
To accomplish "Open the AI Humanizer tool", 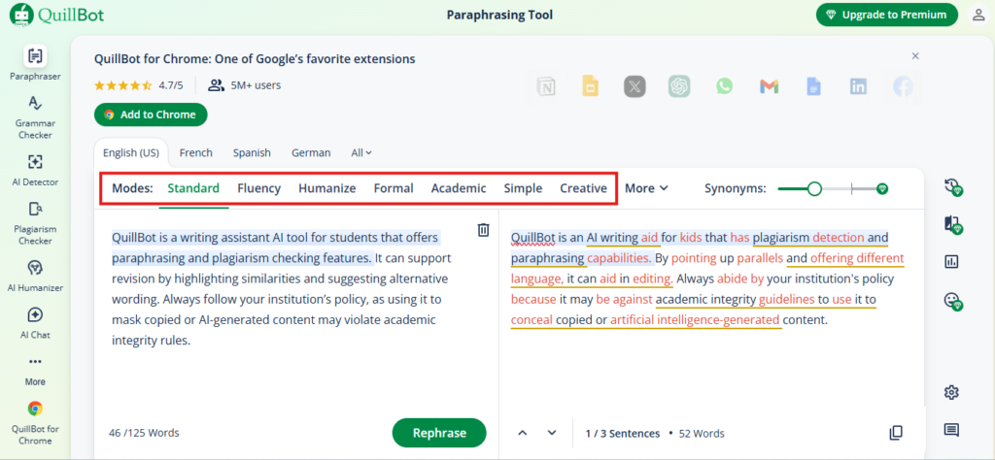I will pos(35,276).
